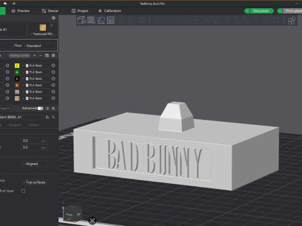The width and height of the screenshot is (302, 226).
Task: Click the Arrange all objects toolbar icon
Action: (111, 20)
